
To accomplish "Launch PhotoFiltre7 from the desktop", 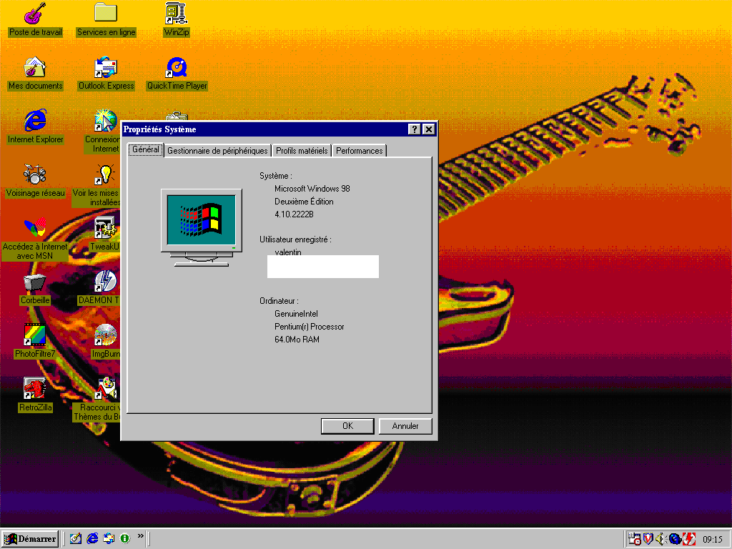I will [35, 336].
